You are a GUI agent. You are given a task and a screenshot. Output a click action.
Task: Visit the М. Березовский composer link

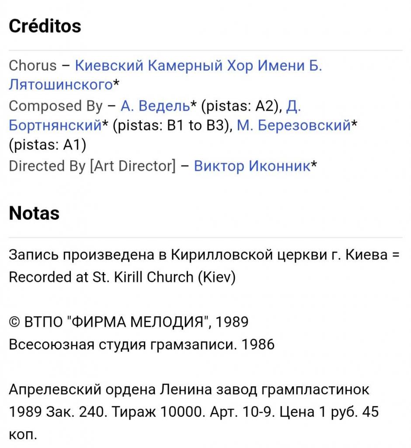294,126
